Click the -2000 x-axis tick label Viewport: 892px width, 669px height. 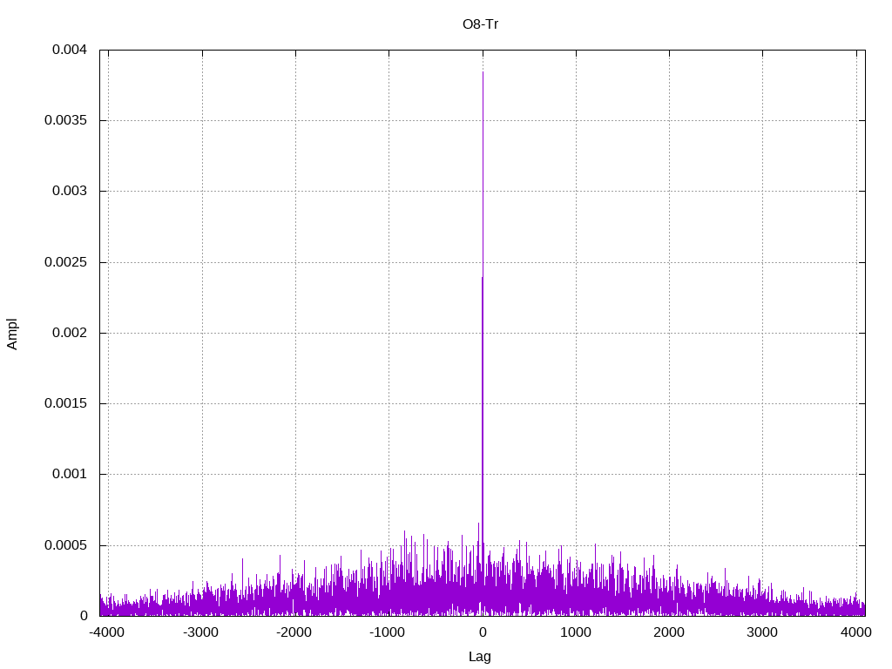pyautogui.click(x=294, y=632)
